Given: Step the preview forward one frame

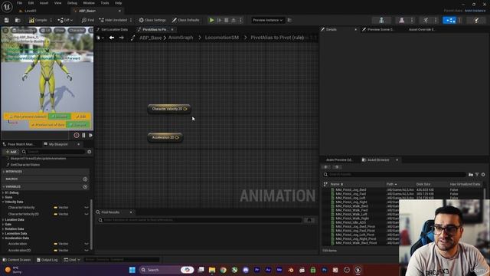Looking at the screenshot, I should [x=90, y=135].
